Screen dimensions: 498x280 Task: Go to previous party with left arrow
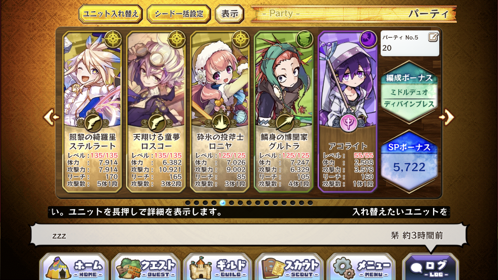pyautogui.click(x=52, y=117)
